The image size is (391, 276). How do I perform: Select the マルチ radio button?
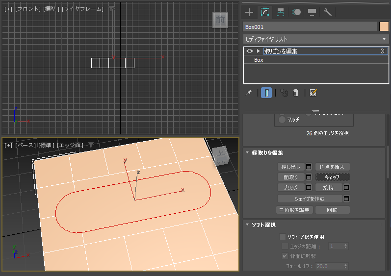(282, 120)
